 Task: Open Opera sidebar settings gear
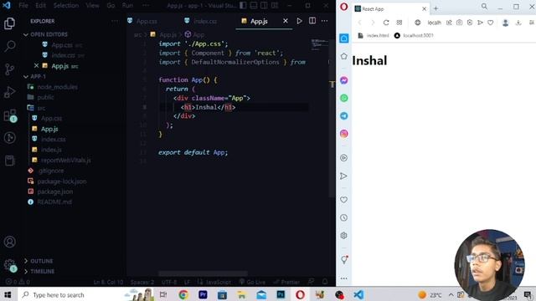click(x=344, y=236)
